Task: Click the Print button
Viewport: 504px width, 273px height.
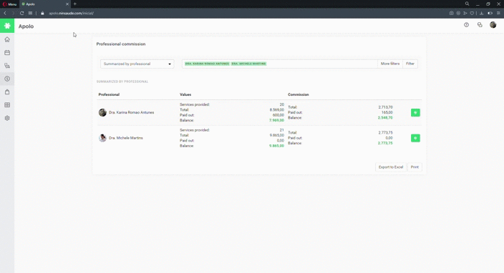Action: [x=415, y=167]
